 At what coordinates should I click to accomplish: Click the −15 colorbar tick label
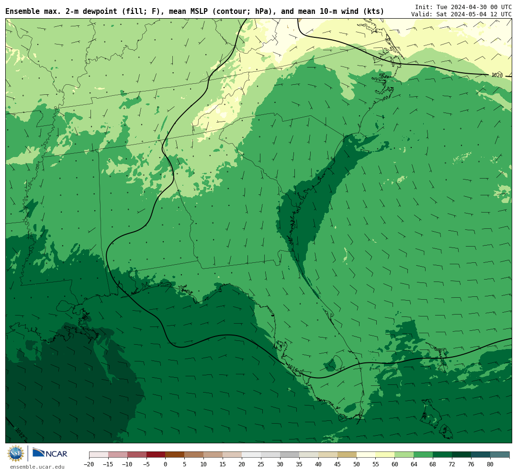[108, 464]
